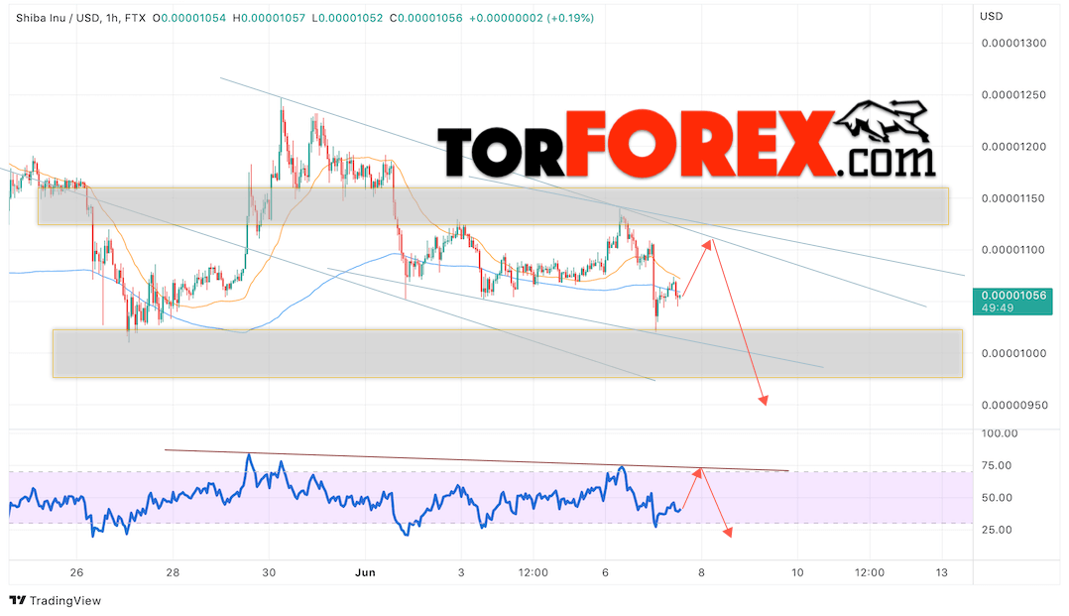Select the close value C0.00001056

(x=426, y=19)
